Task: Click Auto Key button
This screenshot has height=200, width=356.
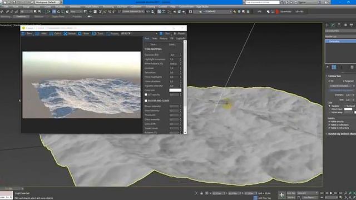Action: click(x=291, y=193)
